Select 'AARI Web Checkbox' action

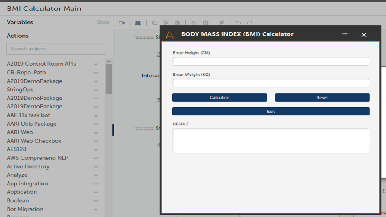click(34, 141)
